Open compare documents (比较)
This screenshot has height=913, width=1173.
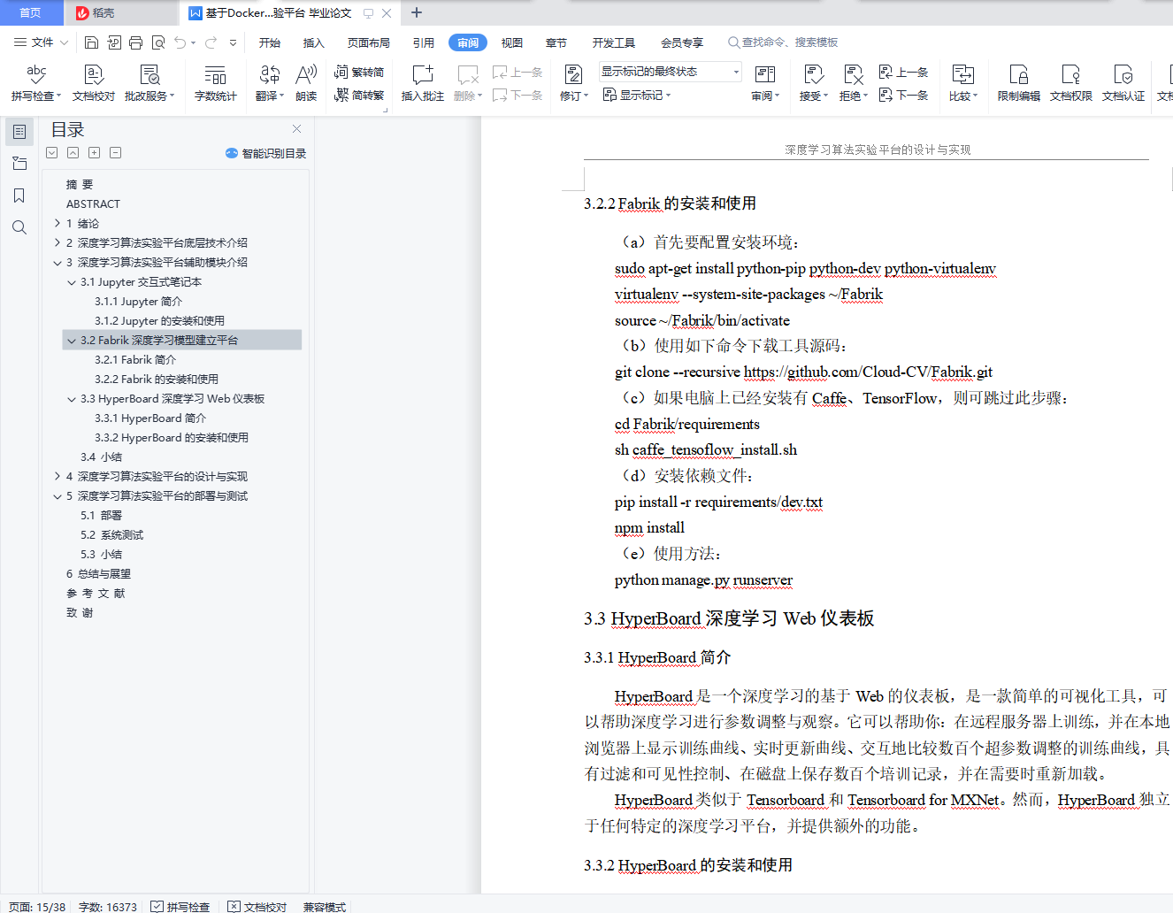(x=963, y=83)
